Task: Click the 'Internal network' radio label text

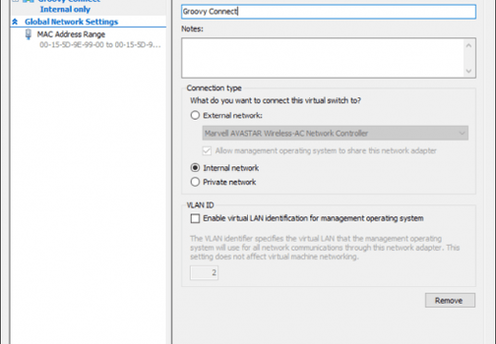Action: (x=231, y=168)
